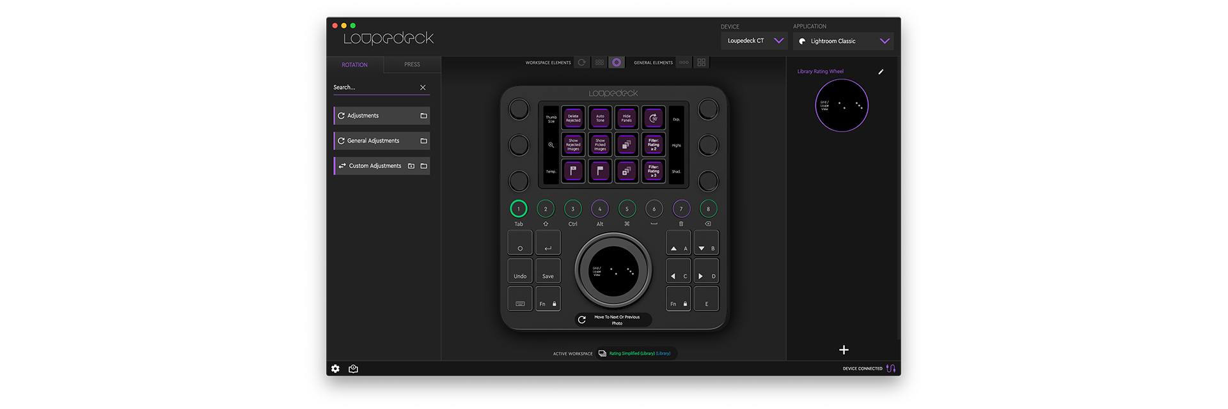Click the zoom magnifier dial label

(551, 145)
